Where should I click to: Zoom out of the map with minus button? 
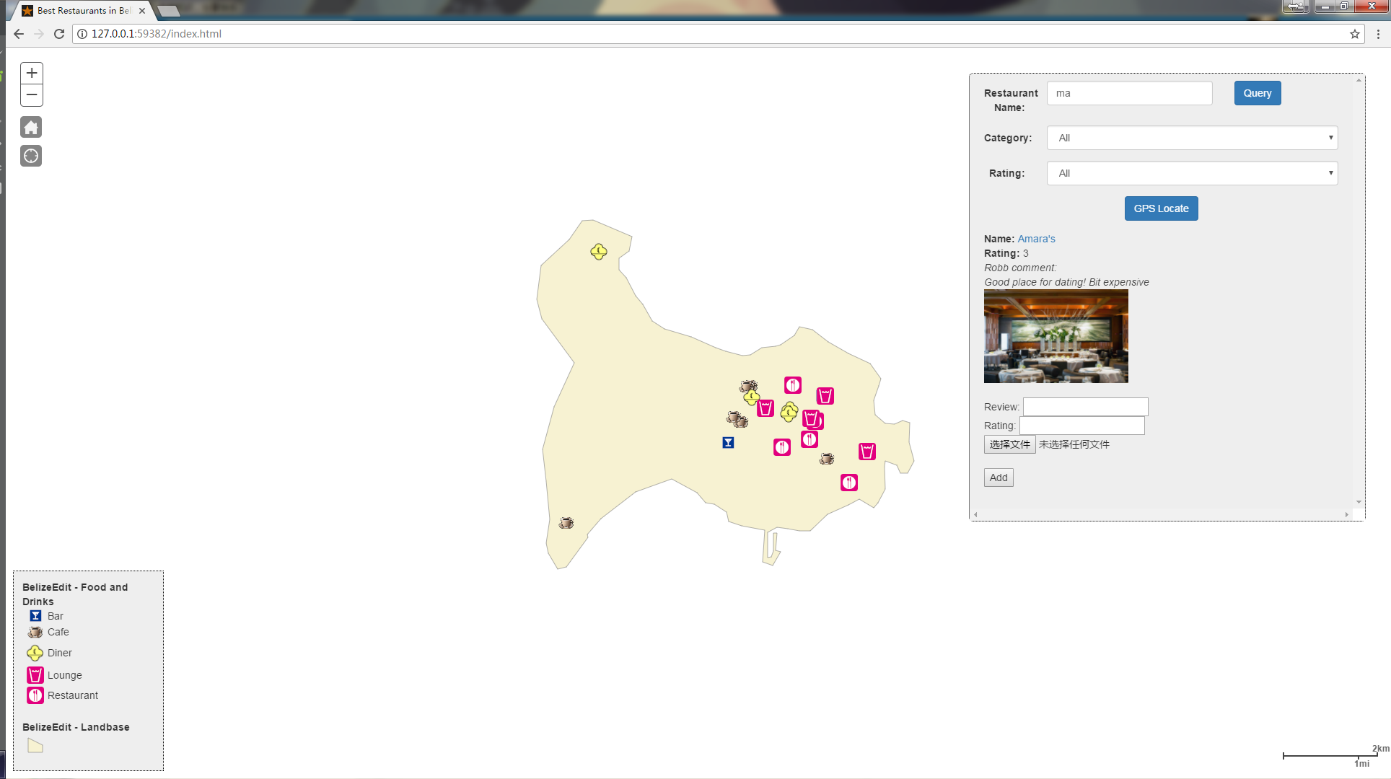coord(31,95)
